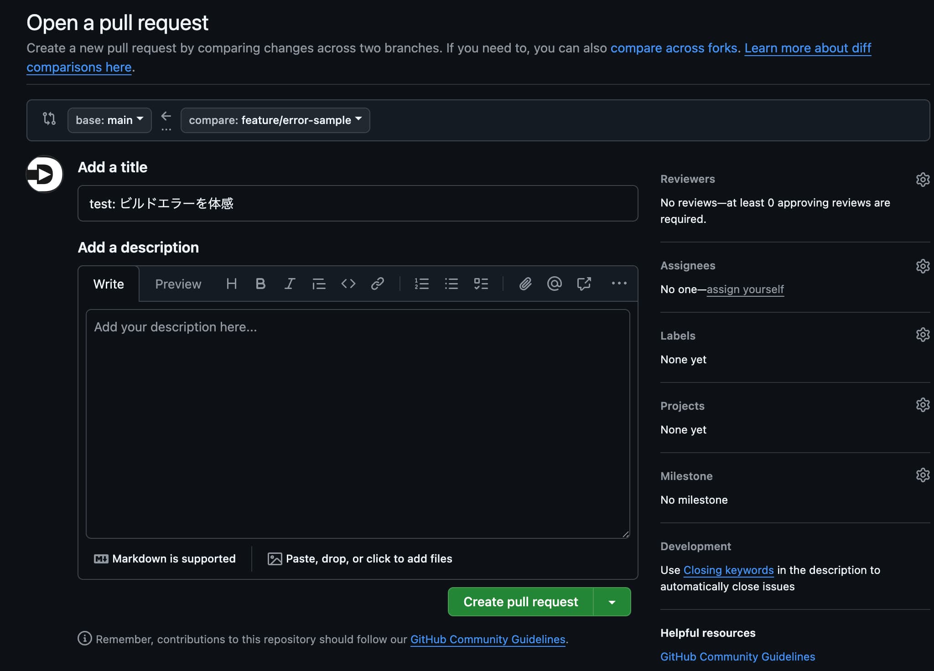Image resolution: width=934 pixels, height=671 pixels.
Task: Insert an unordered bullet list
Action: coord(451,284)
